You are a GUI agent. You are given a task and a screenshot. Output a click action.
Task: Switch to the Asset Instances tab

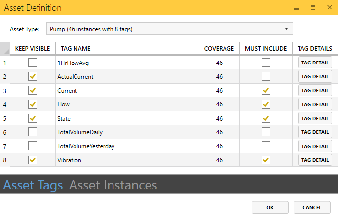pyautogui.click(x=113, y=185)
